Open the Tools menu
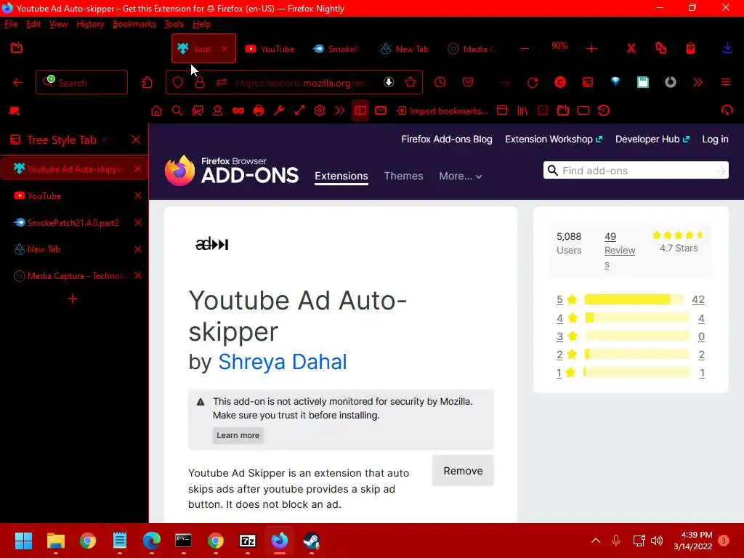Image resolution: width=744 pixels, height=558 pixels. [x=174, y=24]
